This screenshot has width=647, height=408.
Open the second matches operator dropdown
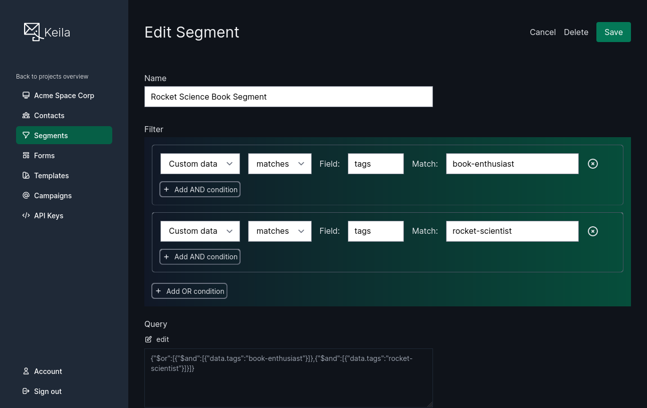(280, 231)
